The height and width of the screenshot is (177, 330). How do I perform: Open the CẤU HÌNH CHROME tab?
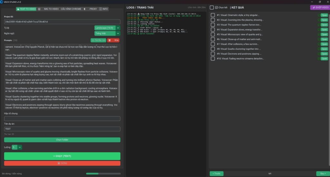pos(71,9)
